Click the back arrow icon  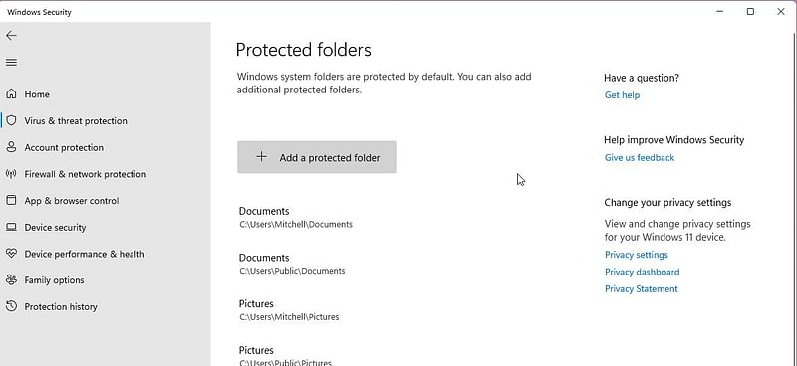coord(11,35)
